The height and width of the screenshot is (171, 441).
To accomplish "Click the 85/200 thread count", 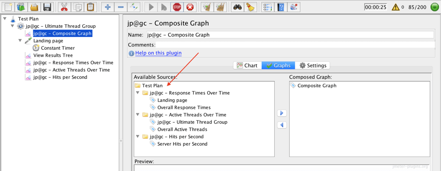I will [x=418, y=7].
